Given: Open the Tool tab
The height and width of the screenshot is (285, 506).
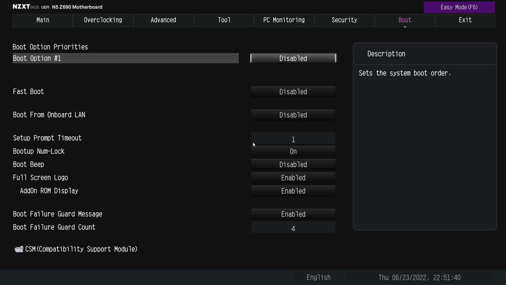Looking at the screenshot, I should [x=224, y=20].
